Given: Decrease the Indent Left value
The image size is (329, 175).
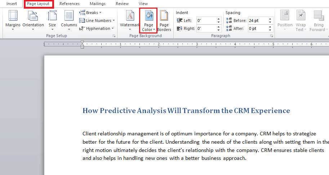Looking at the screenshot, I should pyautogui.click(x=218, y=22).
